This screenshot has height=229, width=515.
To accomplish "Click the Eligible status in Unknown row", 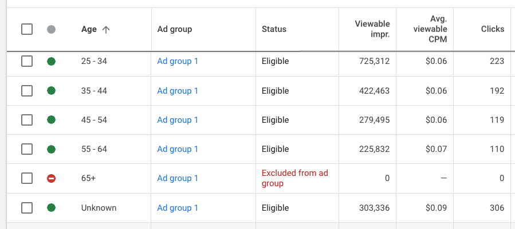I will 275,208.
